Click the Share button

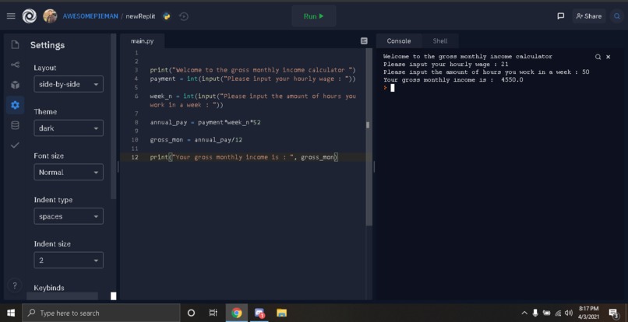[x=589, y=16]
